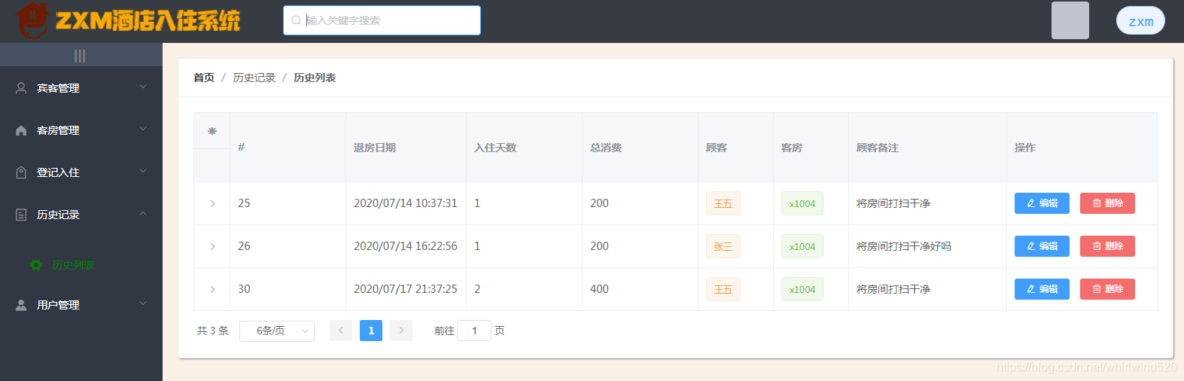The image size is (1184, 381).
Task: Focus the 前往 page number field
Action: click(x=474, y=331)
